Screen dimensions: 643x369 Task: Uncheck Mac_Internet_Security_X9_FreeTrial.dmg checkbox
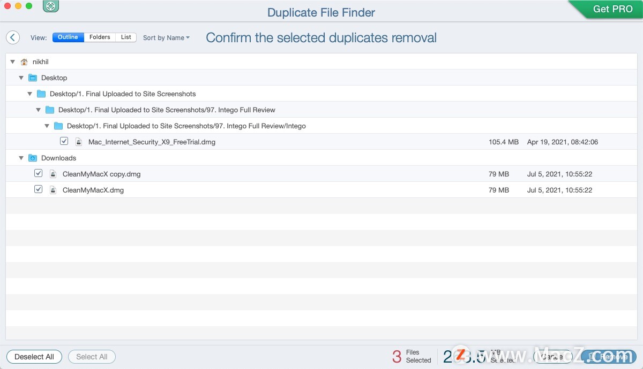[64, 142]
